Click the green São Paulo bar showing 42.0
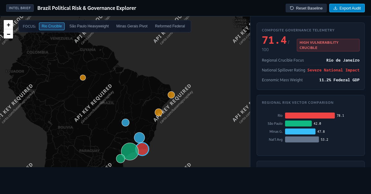The width and height of the screenshot is (371, 194). (298, 123)
